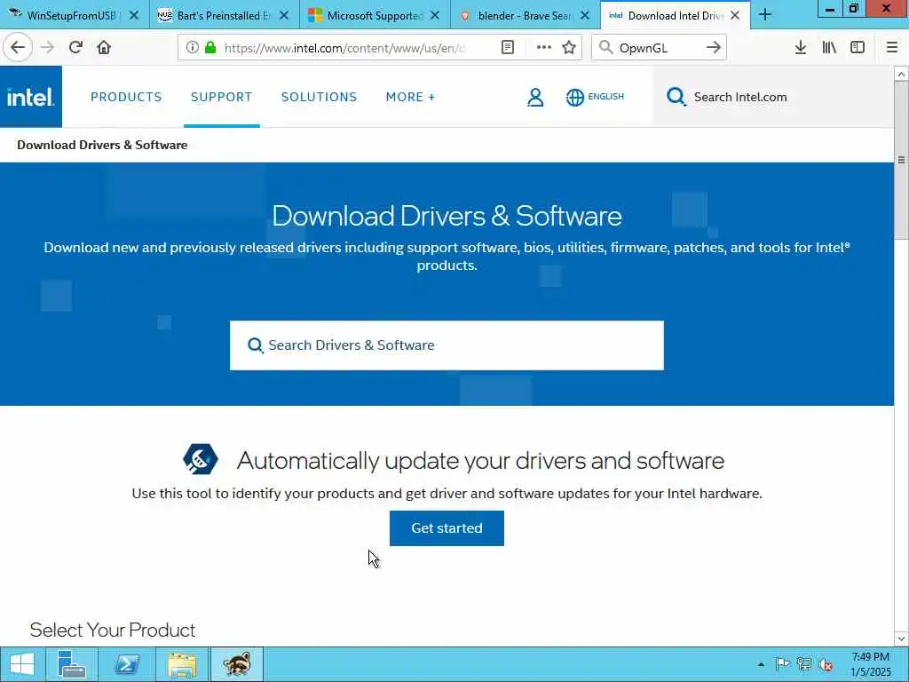
Task: Open the SUPPORT navigation menu
Action: pyautogui.click(x=221, y=97)
